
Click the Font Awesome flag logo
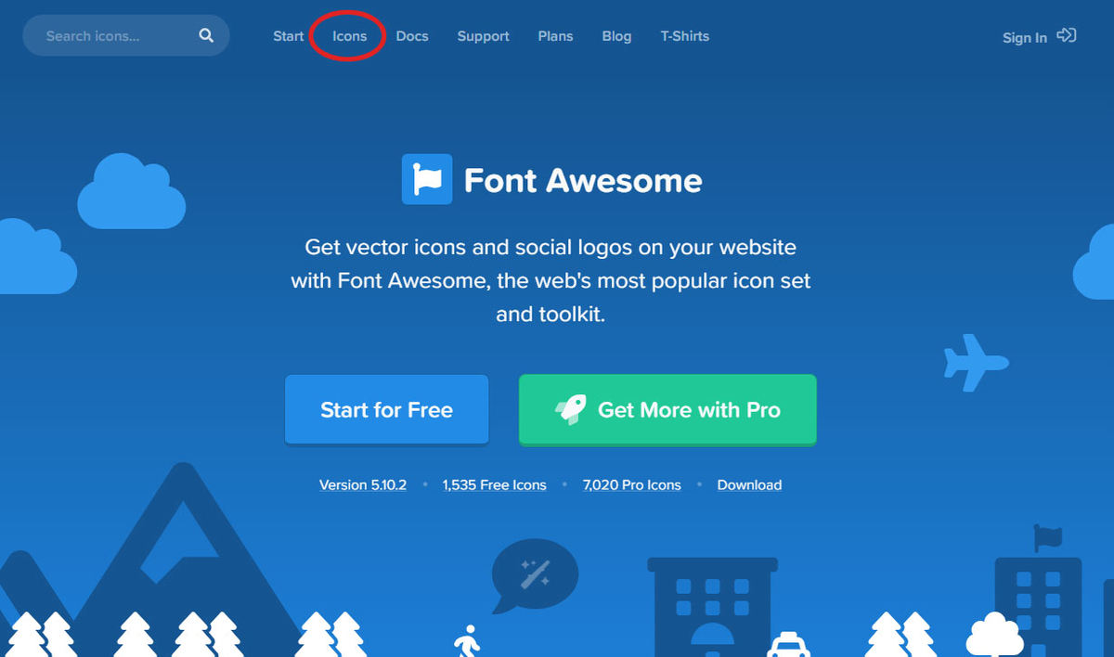427,179
